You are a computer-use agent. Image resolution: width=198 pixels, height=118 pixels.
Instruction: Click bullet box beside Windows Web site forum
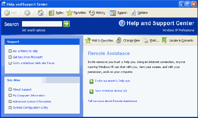click(10, 63)
